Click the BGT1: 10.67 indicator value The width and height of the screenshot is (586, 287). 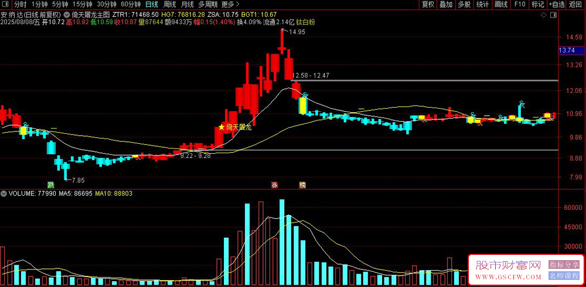[x=259, y=15]
